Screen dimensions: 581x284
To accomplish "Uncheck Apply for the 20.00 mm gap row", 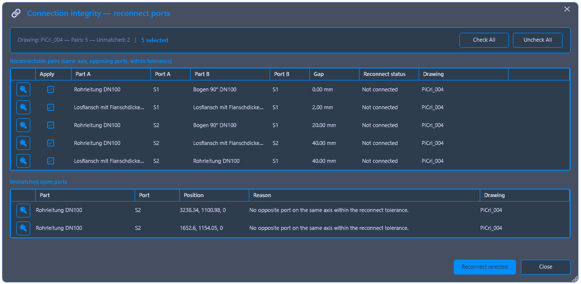I will [50, 125].
